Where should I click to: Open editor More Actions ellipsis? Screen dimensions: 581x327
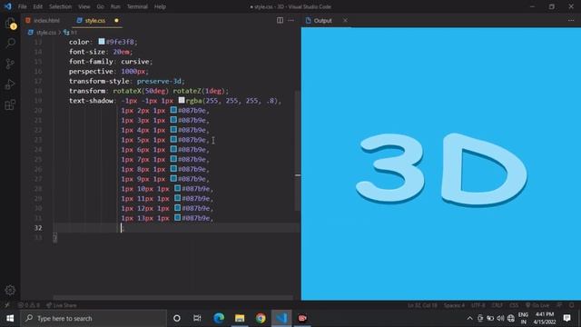[x=290, y=20]
